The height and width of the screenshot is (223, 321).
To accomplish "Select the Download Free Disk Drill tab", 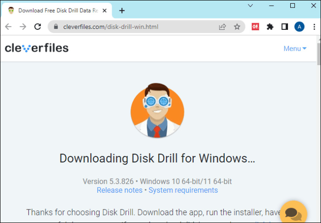I will (57, 11).
